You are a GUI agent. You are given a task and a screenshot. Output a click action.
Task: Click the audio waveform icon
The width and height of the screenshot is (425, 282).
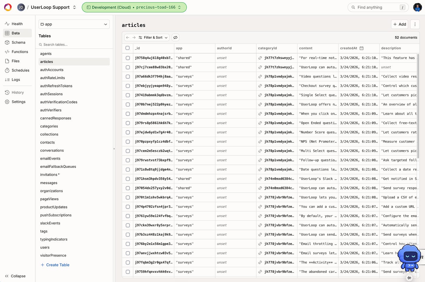click(409, 278)
